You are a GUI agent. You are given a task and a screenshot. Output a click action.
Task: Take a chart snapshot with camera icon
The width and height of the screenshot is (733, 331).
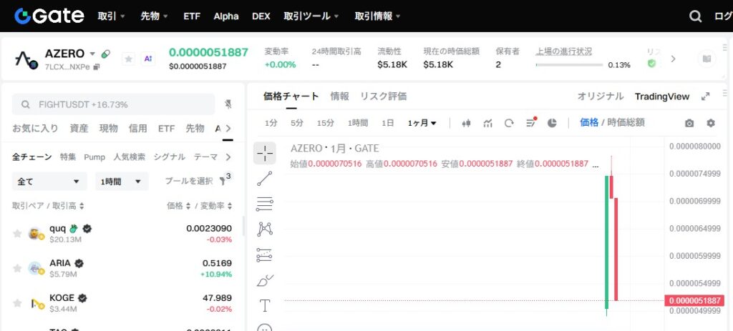coord(689,123)
